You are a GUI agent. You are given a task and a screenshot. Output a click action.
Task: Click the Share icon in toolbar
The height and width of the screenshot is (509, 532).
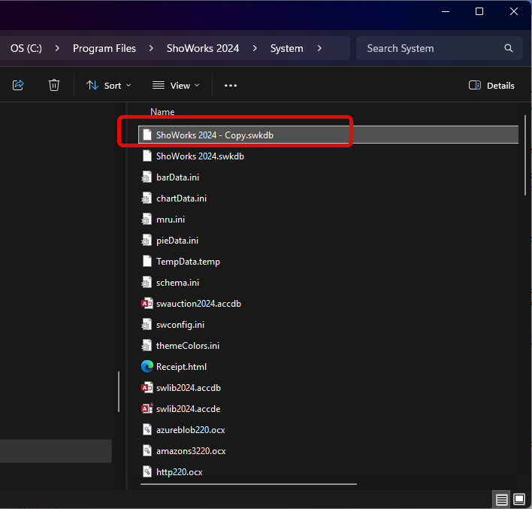point(18,85)
